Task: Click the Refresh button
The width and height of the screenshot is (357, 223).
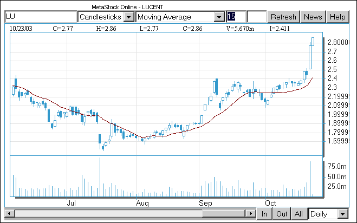Action: pos(283,17)
